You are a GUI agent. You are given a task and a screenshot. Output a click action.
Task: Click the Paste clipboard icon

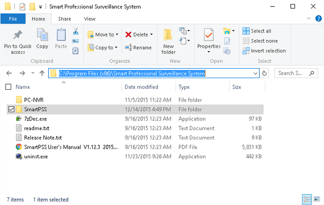(61, 36)
